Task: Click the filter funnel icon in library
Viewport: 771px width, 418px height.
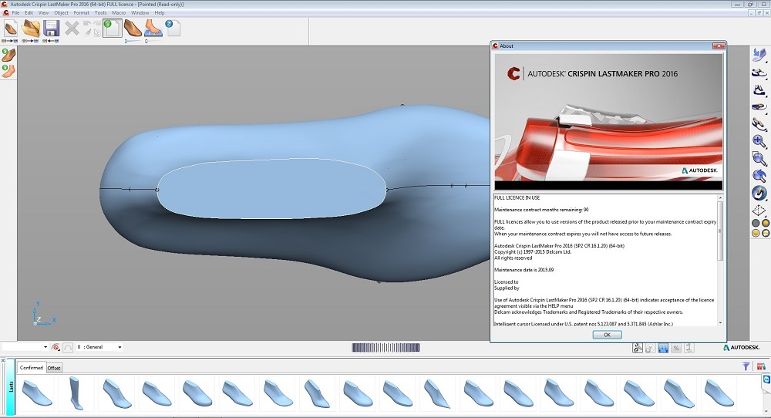Action: (x=746, y=367)
